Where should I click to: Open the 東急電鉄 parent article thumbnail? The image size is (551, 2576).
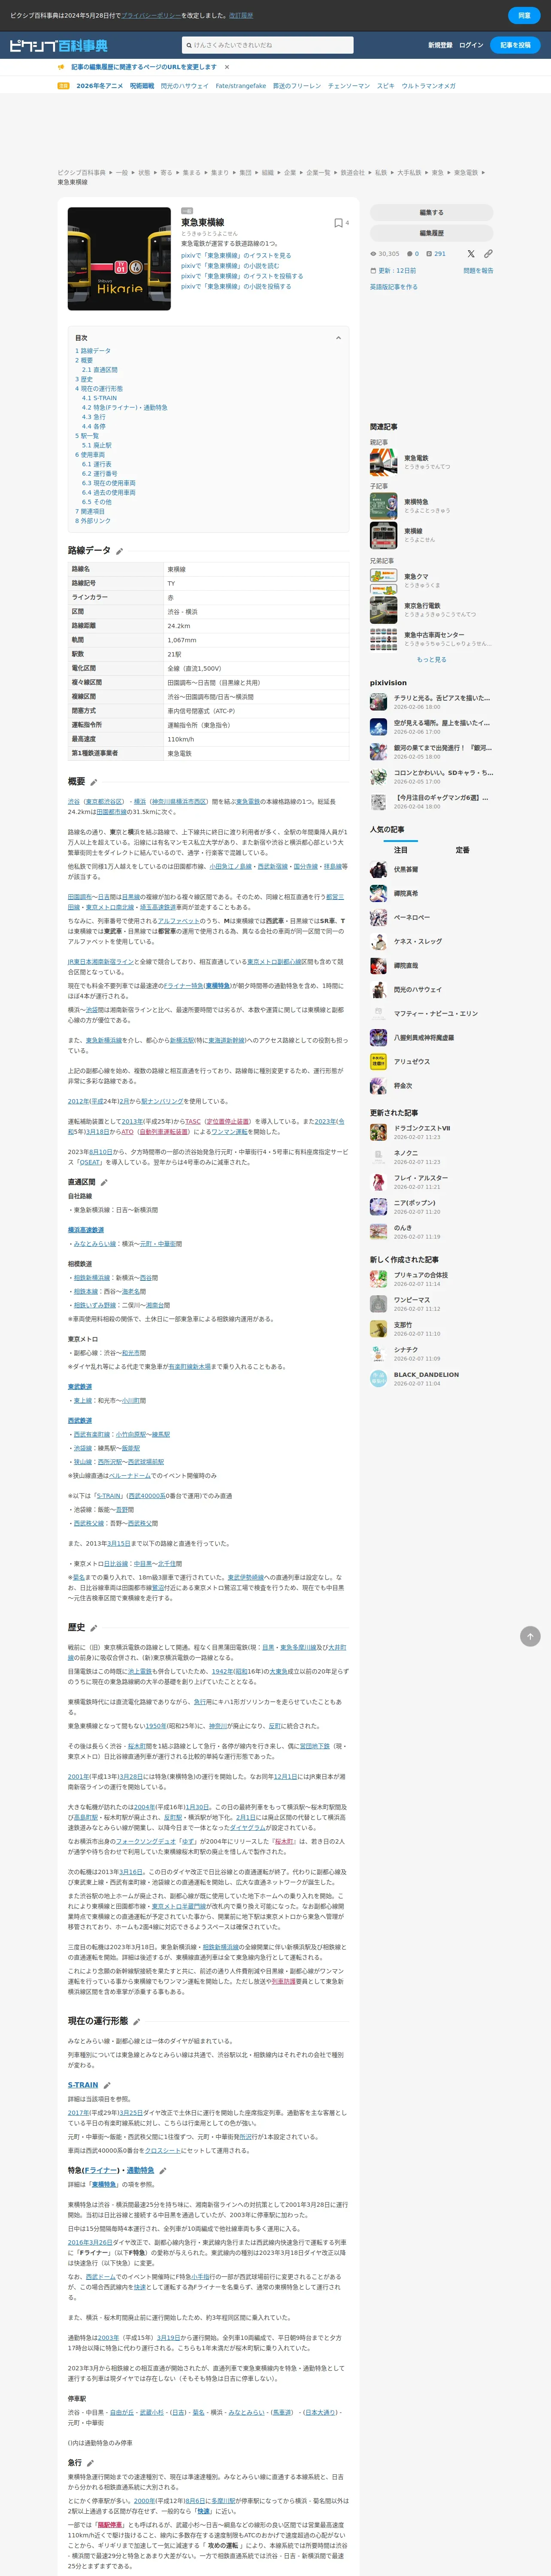click(383, 462)
